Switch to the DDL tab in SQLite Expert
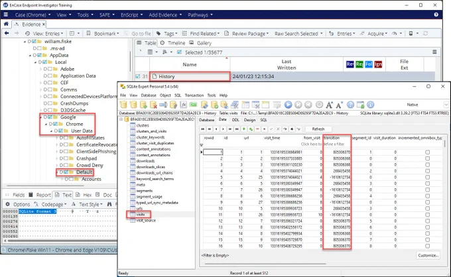451x277 pixels. click(235, 120)
